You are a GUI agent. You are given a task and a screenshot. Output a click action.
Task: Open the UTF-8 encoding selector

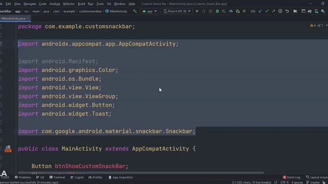284,182
